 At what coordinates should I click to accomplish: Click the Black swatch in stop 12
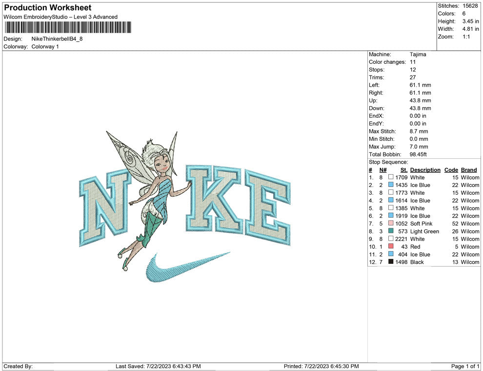tap(391, 261)
